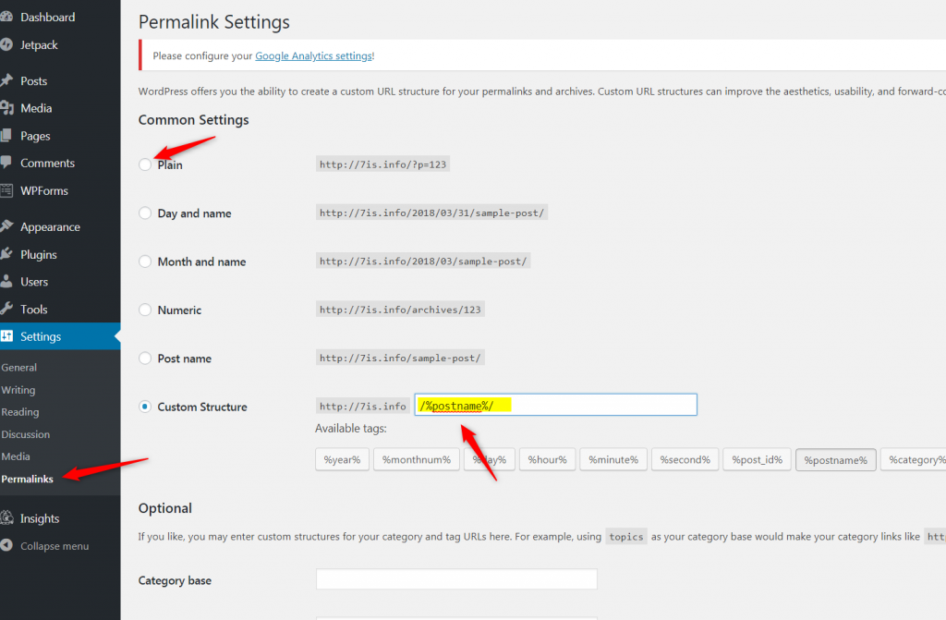
Task: Open the Jetpack menu item
Action: pos(39,45)
